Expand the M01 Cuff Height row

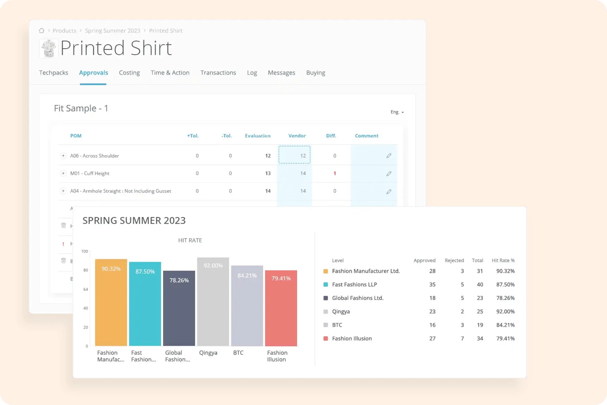(x=63, y=173)
